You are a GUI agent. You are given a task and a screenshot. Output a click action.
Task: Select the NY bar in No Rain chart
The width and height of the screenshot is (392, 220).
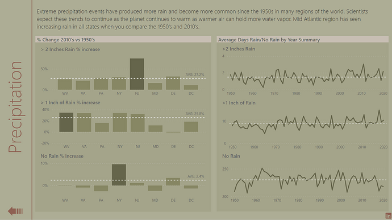click(x=119, y=175)
